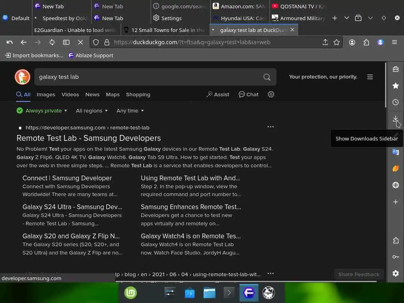
Task: Open Samsung Enhances Remote Test... sublink
Action: coord(191,207)
